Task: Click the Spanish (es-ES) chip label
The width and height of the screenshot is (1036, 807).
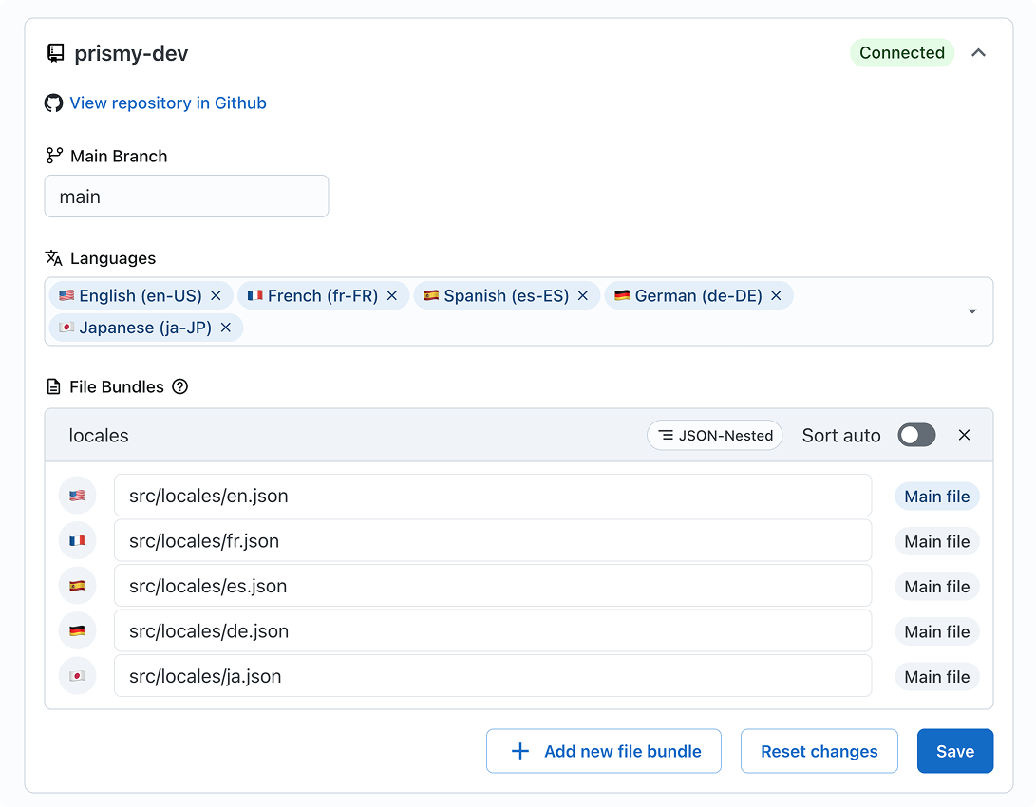Action: coord(506,296)
